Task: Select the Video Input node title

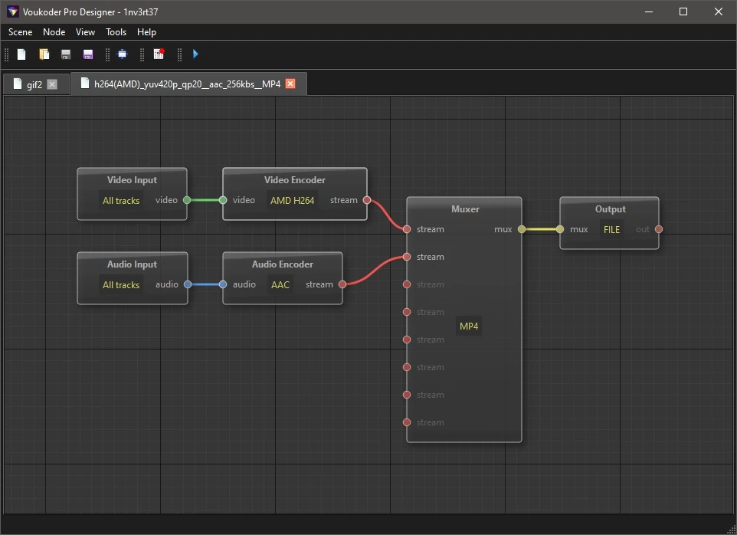Action: coord(132,179)
